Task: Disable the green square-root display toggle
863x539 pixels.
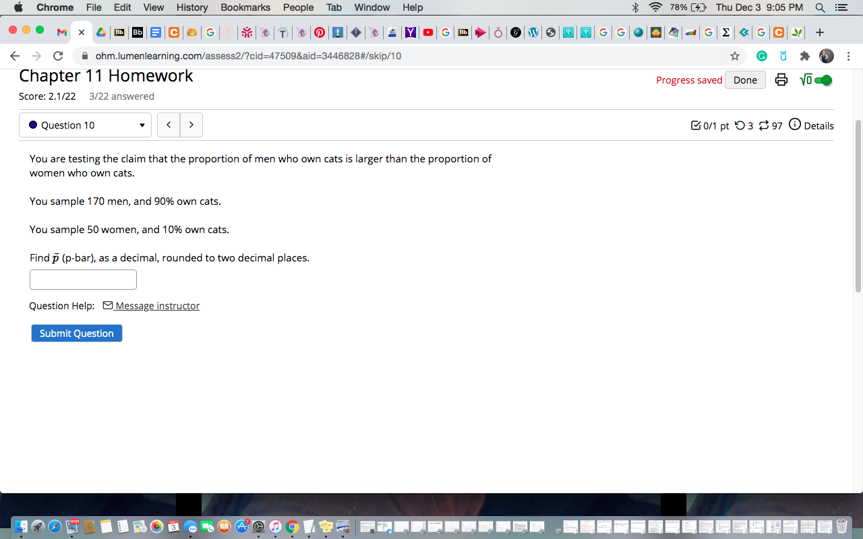Action: 824,80
